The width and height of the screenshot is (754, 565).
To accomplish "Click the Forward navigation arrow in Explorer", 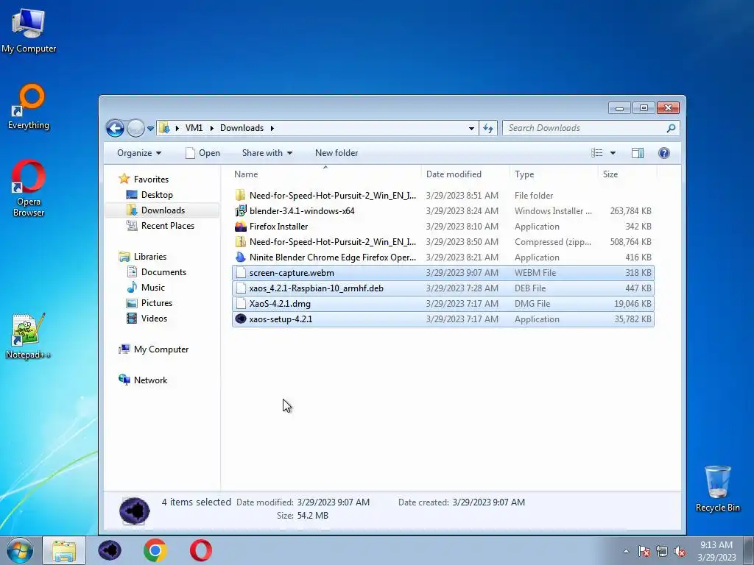I will pos(135,128).
